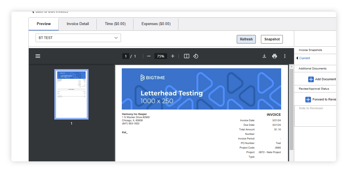350x177 pixels.
Task: Click the Additional Documents heading
Action: coord(312,69)
